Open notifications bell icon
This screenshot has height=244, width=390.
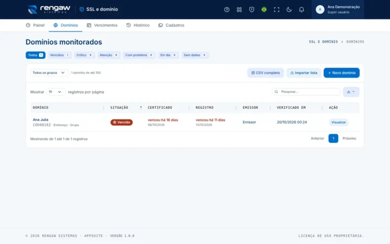coord(301,10)
